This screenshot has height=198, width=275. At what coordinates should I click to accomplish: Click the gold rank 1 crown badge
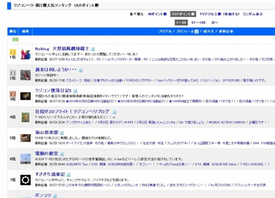point(12,52)
